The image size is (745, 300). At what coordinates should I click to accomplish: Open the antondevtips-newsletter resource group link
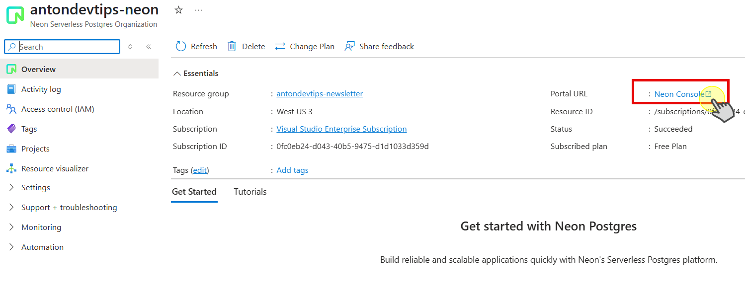[320, 94]
